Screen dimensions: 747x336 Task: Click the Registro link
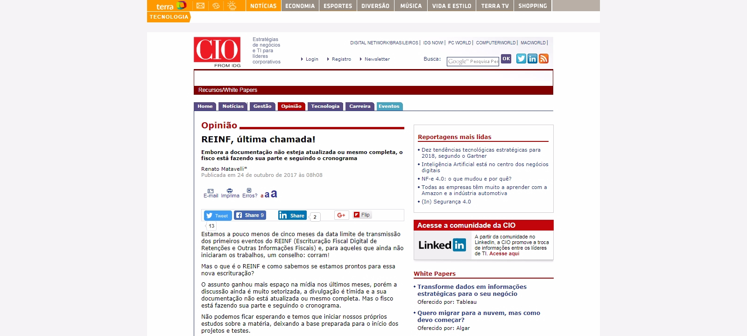[x=341, y=59]
